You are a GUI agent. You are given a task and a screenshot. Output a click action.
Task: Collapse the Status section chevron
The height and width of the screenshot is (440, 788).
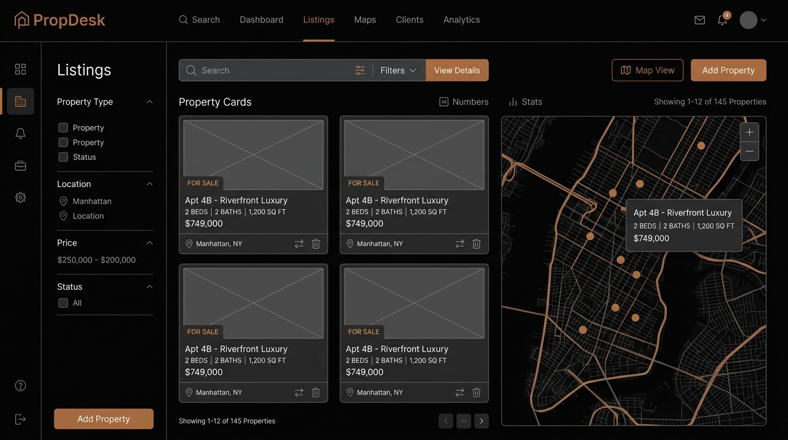tap(149, 286)
